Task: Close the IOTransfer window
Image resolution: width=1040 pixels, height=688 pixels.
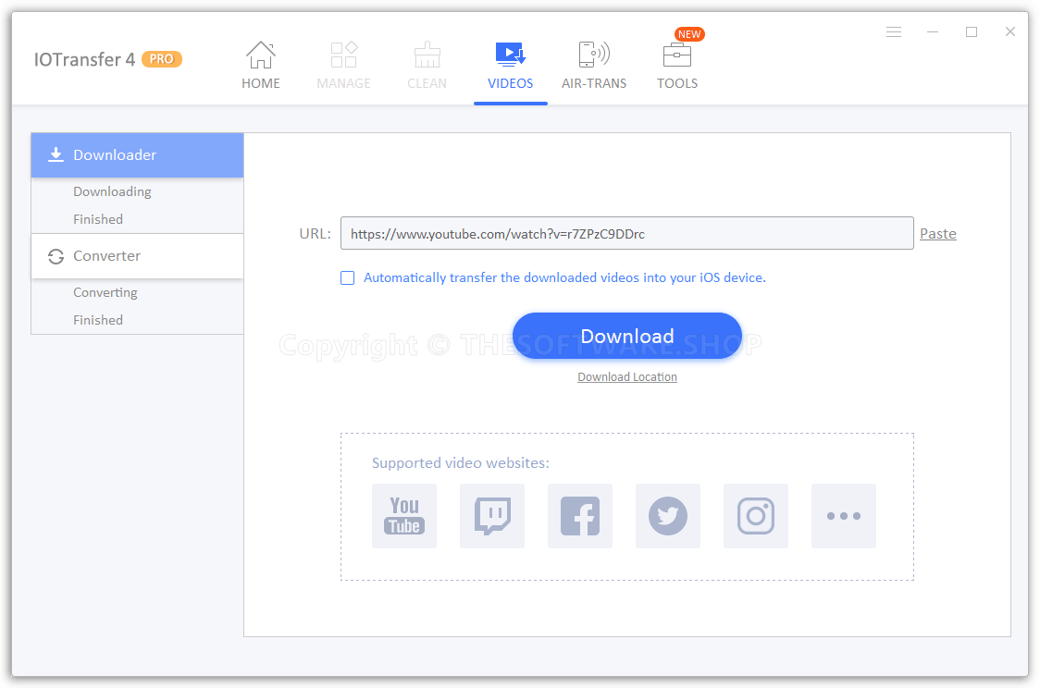Action: point(1010,31)
